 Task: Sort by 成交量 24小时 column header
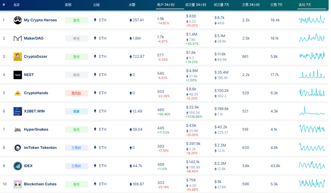(x=196, y=5)
